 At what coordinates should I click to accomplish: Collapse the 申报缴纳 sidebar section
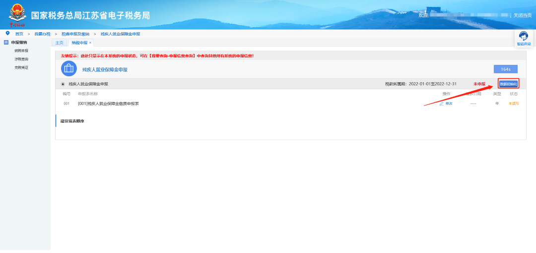pyautogui.click(x=19, y=43)
